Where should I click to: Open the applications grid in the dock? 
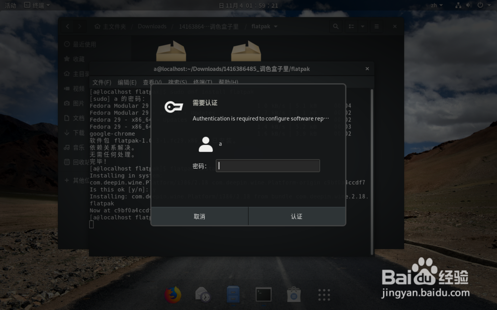tap(324, 294)
